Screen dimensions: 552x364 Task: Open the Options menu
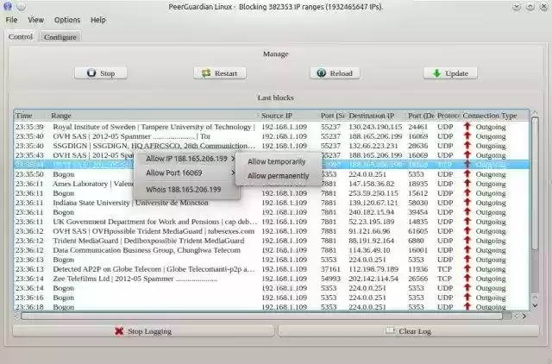(x=67, y=19)
